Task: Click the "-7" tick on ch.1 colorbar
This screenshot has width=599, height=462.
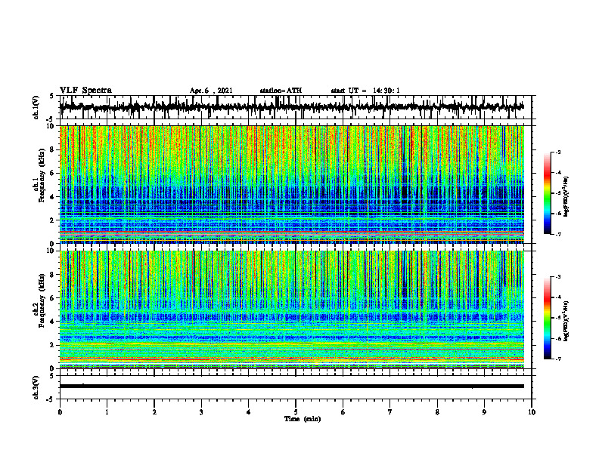Action: click(557, 234)
